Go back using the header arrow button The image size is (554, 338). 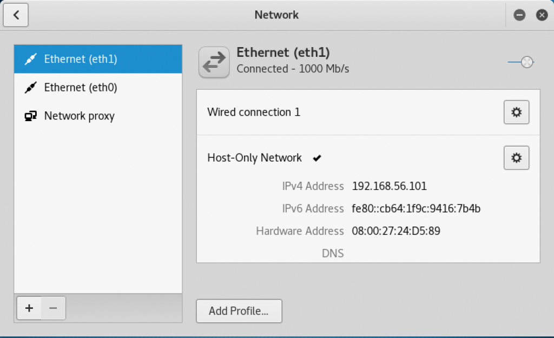[16, 15]
